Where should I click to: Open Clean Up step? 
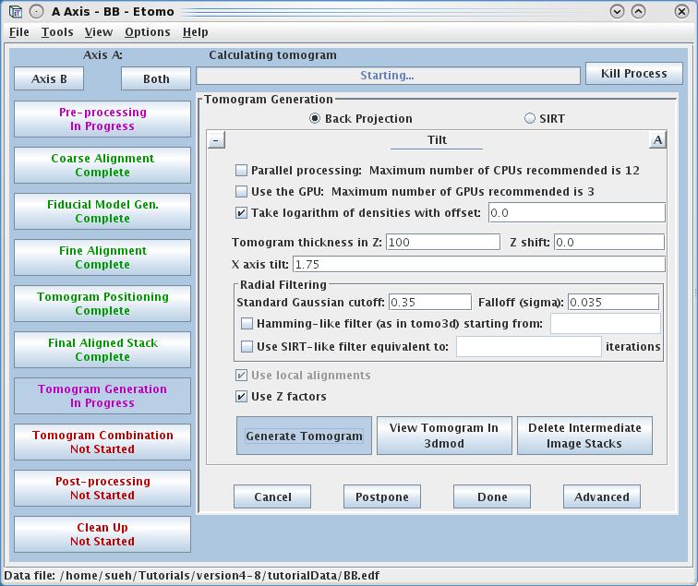tap(102, 534)
